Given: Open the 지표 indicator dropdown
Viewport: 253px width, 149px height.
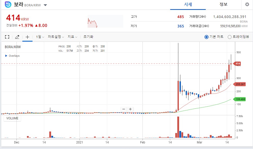Looking at the screenshot, I should [x=72, y=37].
